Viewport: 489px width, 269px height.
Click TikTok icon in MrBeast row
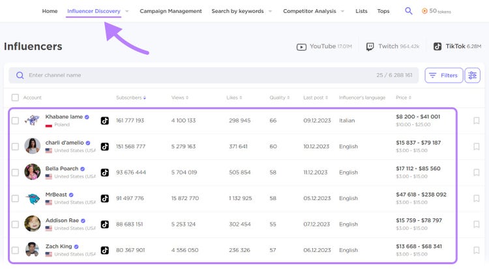coord(105,198)
